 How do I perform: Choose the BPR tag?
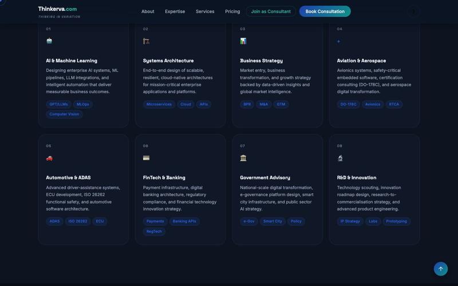click(x=247, y=104)
